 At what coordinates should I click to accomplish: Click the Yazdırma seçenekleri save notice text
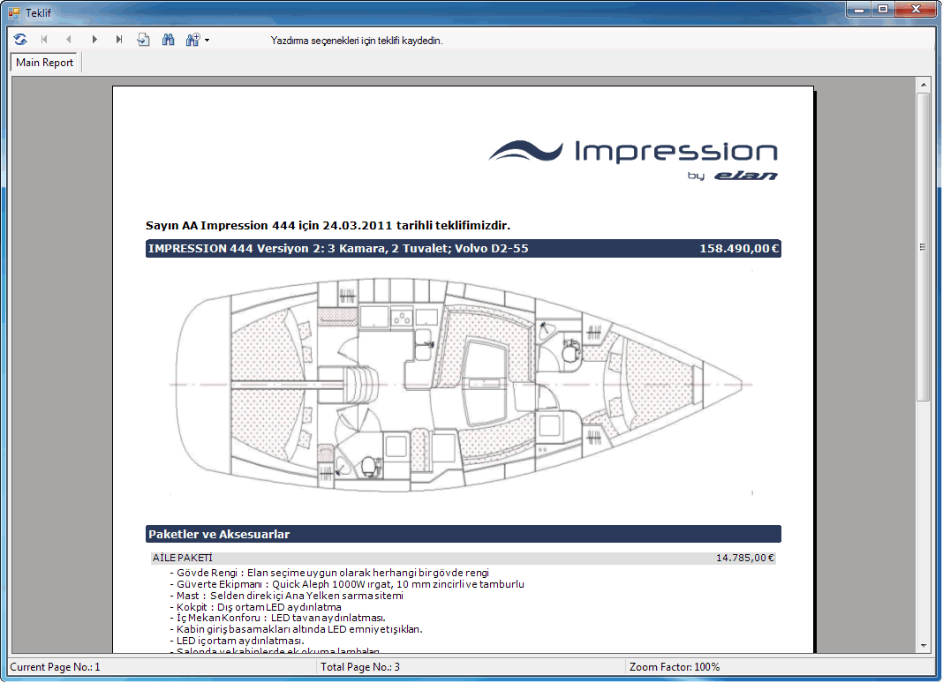[x=357, y=41]
